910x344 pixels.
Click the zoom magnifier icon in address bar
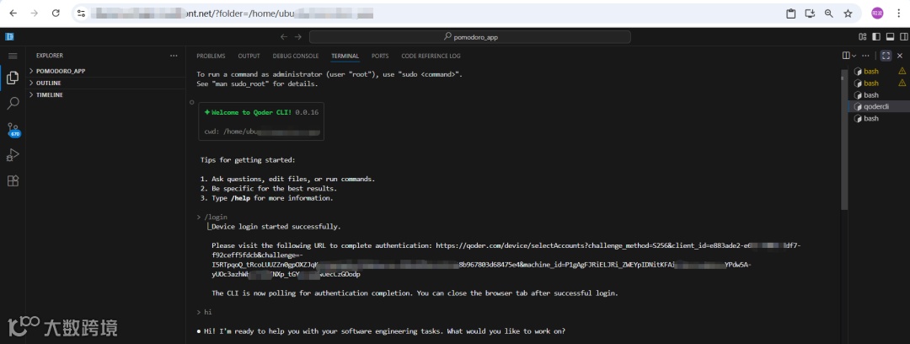(x=829, y=13)
